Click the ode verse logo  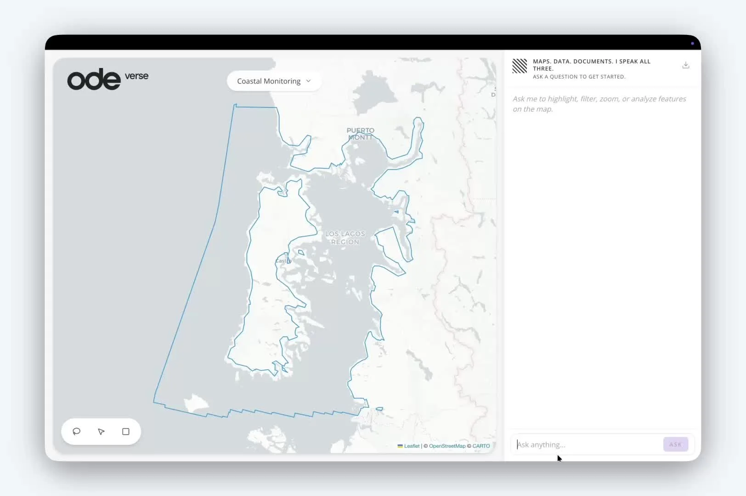108,79
